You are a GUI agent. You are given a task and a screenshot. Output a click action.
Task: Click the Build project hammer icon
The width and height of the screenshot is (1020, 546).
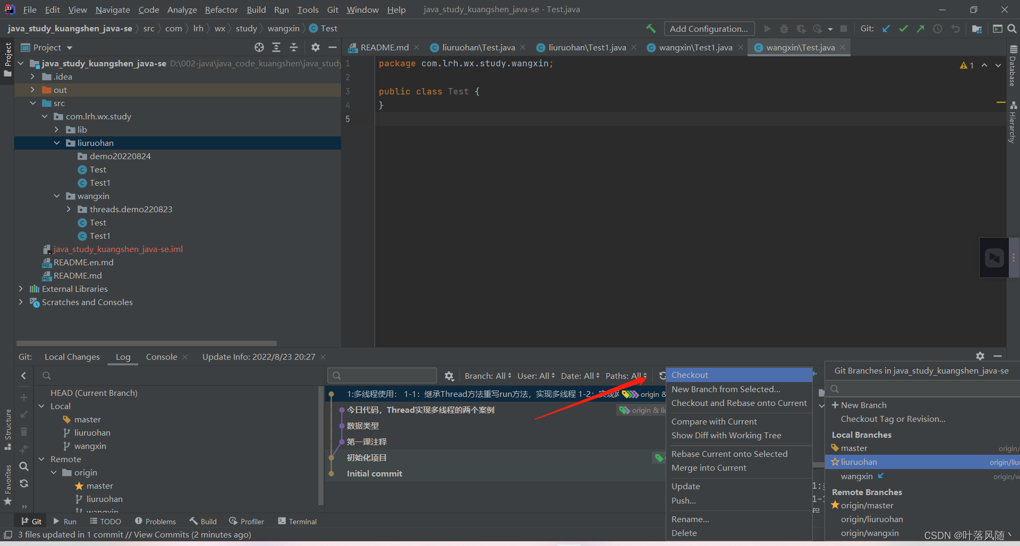pos(651,29)
